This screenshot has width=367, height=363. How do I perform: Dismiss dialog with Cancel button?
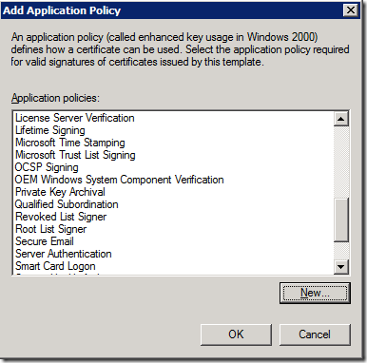[x=315, y=334]
